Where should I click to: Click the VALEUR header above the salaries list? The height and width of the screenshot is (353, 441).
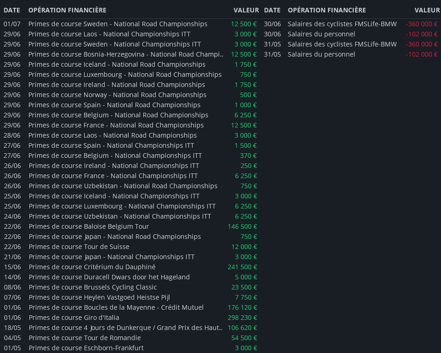click(x=427, y=10)
